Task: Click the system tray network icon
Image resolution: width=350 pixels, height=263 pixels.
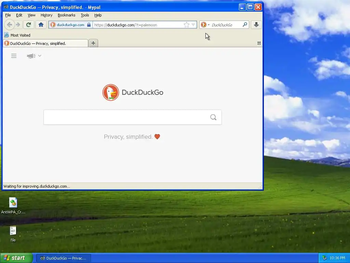Action: point(325,258)
